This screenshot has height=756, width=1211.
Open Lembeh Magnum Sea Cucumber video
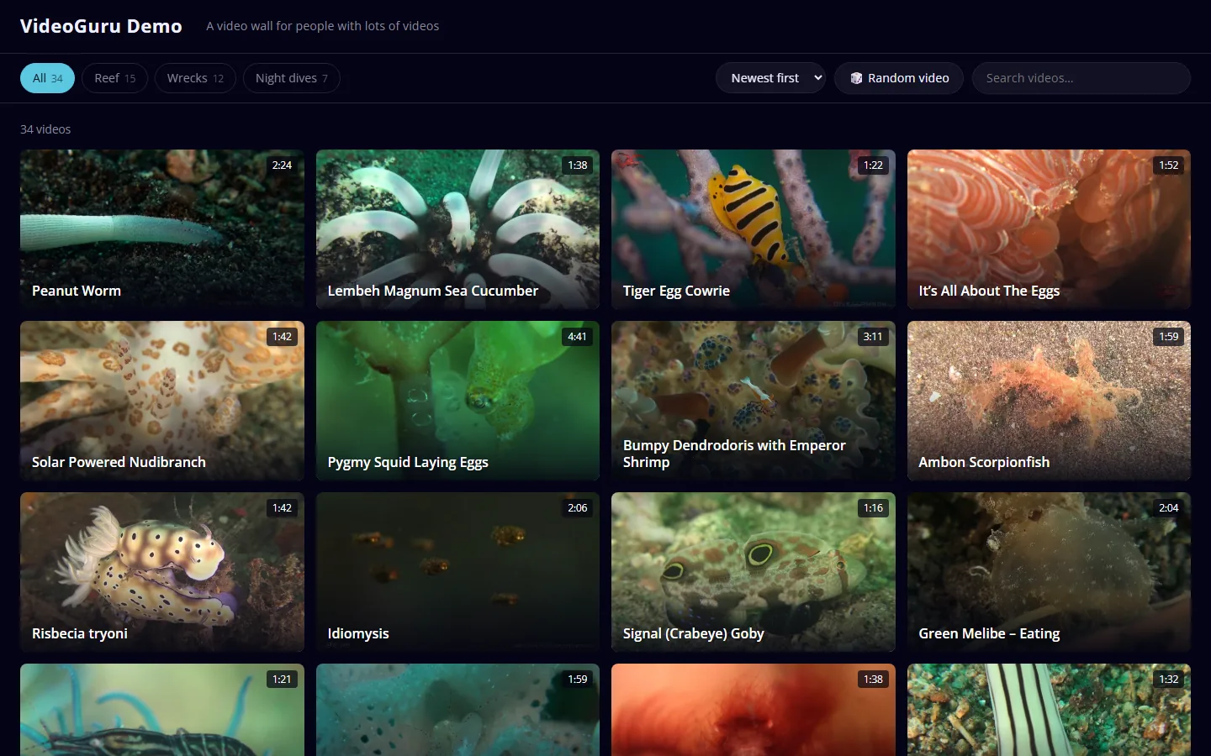pyautogui.click(x=457, y=229)
